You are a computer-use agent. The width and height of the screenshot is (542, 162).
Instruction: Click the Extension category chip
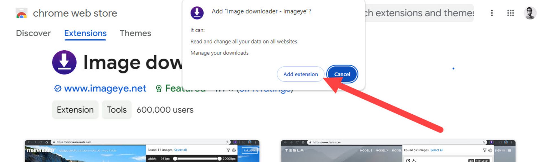pyautogui.click(x=75, y=110)
